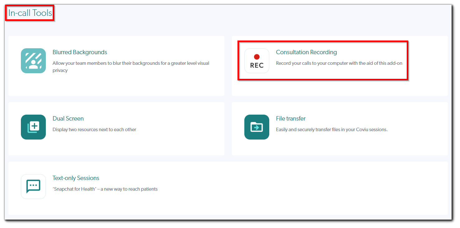Open the Blurred Backgrounds add-on

(80, 52)
